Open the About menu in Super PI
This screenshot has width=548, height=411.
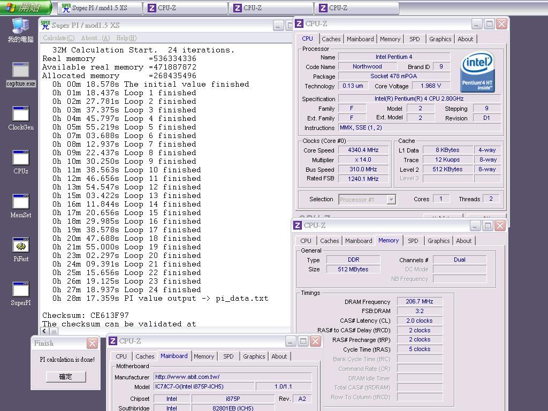pyautogui.click(x=95, y=38)
